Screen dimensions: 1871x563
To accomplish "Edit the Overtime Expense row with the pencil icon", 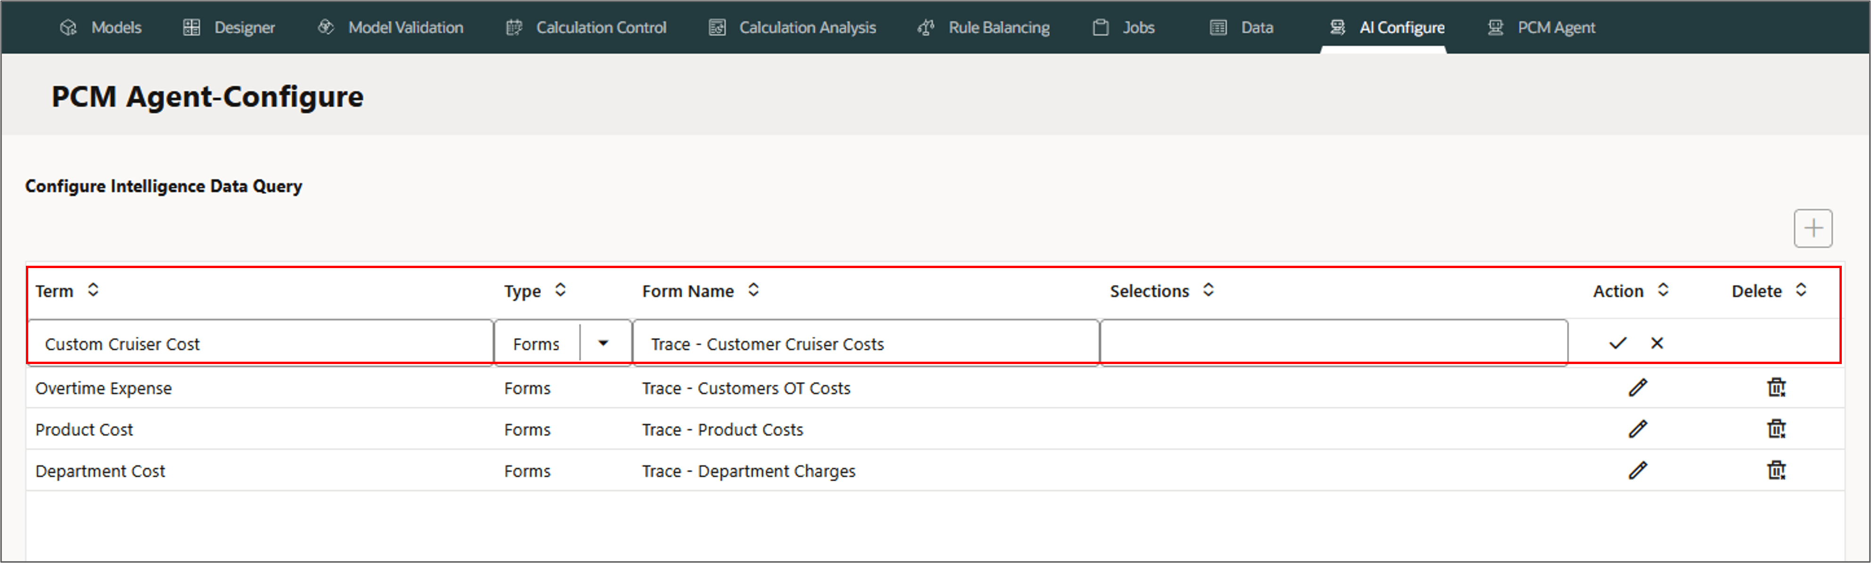I will click(x=1637, y=388).
